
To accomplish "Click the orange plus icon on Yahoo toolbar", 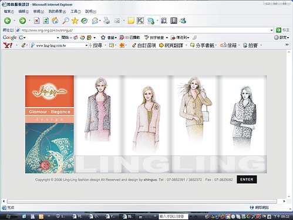I will (x=122, y=45).
